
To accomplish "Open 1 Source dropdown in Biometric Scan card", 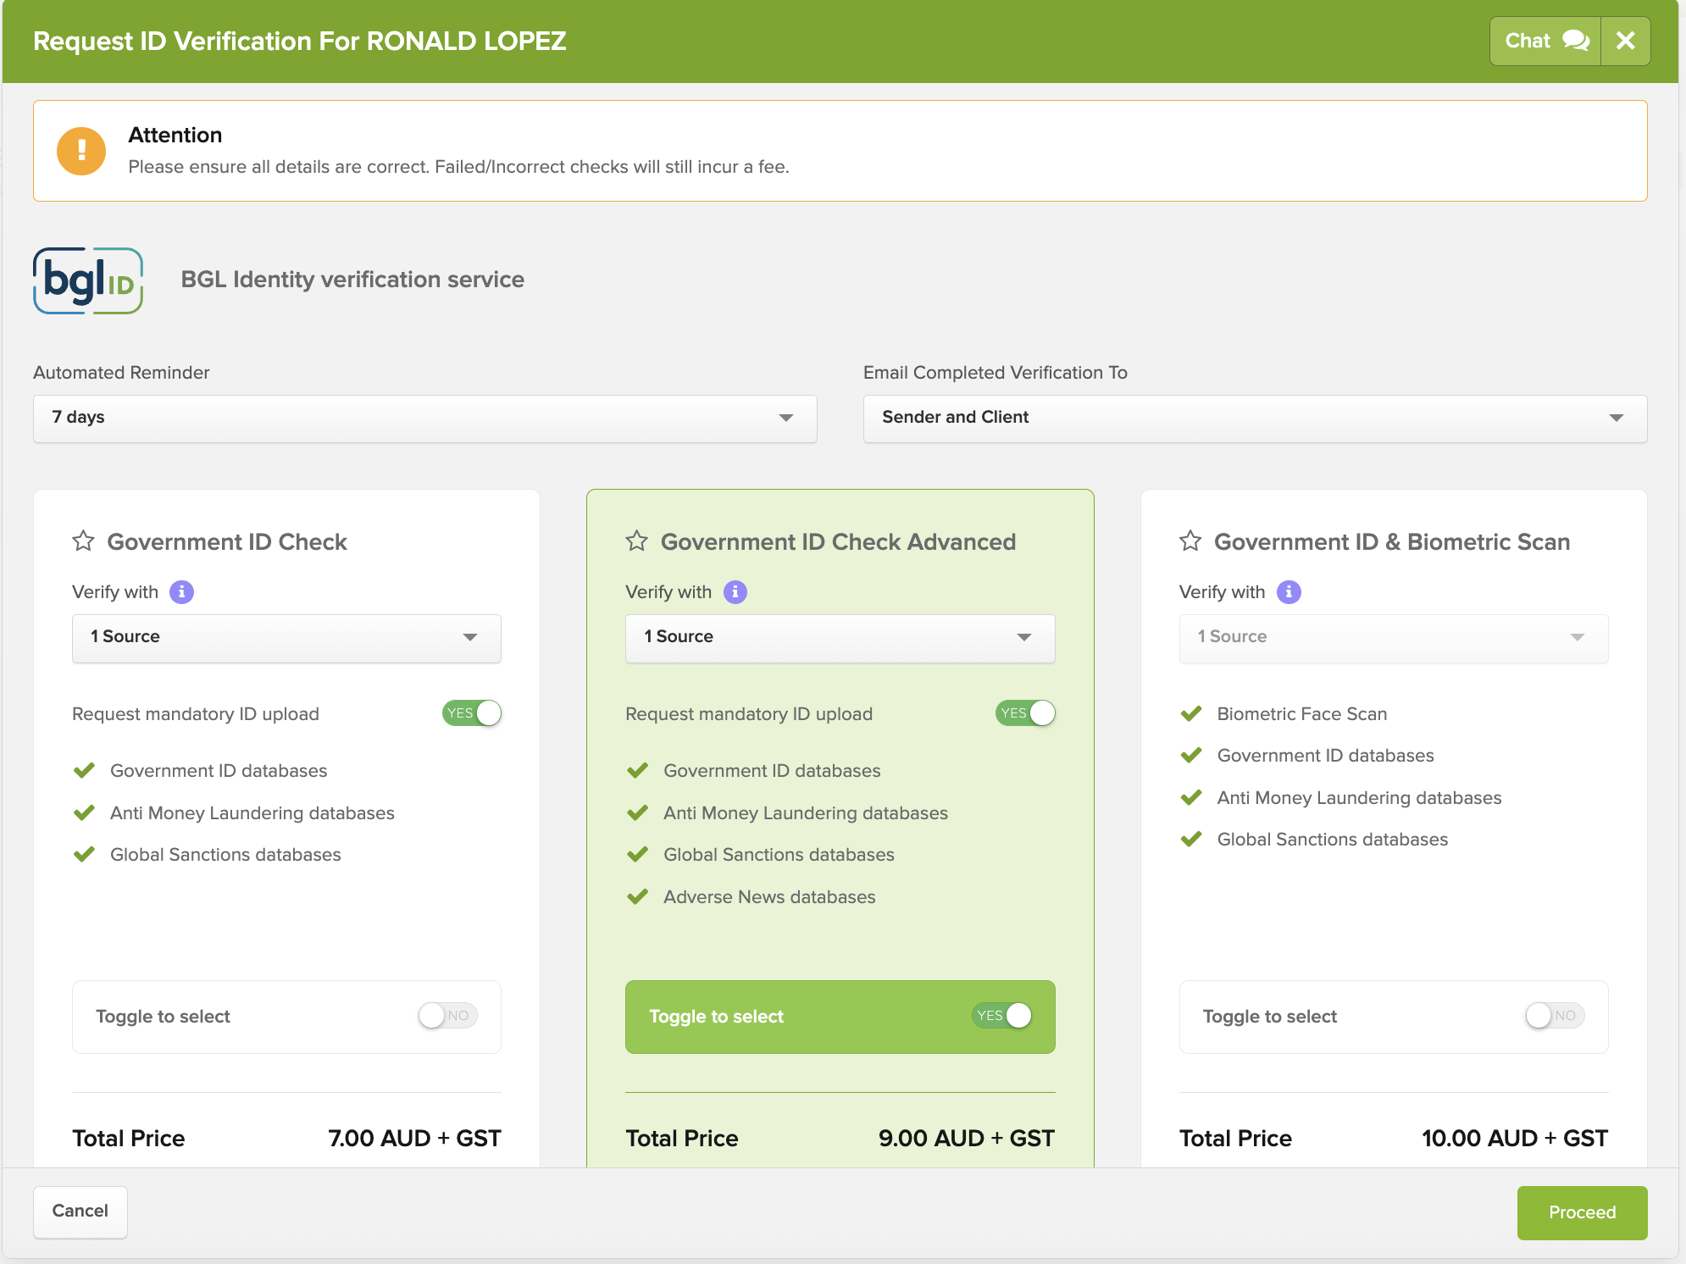I will (x=1394, y=638).
